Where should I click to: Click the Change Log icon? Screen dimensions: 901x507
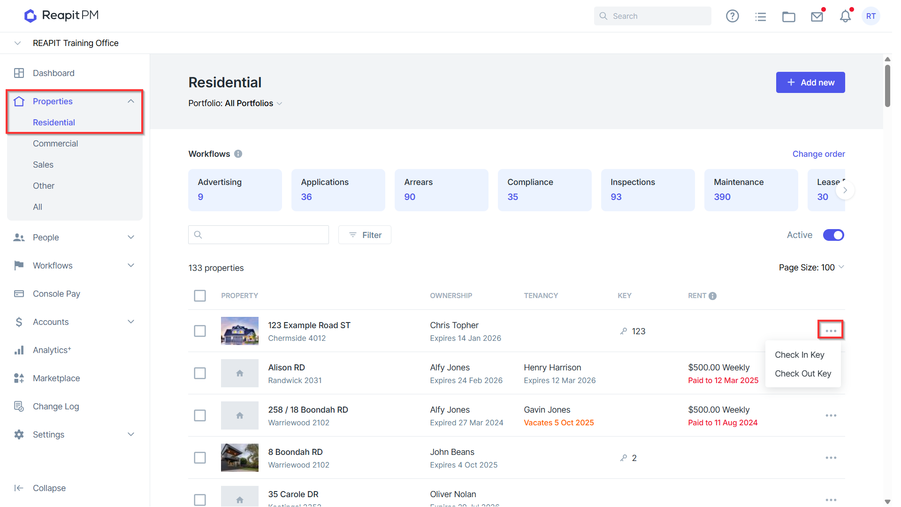(19, 407)
